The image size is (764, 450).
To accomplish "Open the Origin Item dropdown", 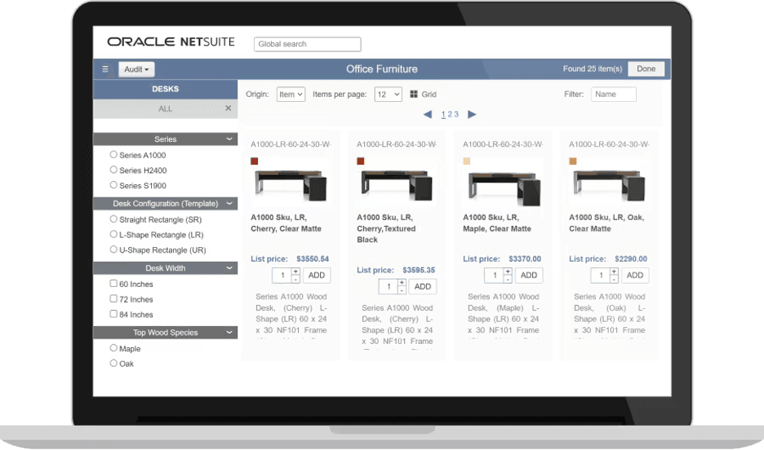I will click(291, 95).
